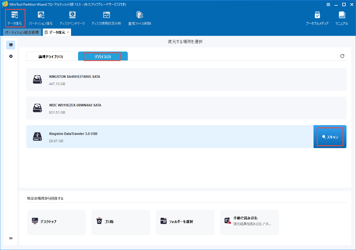The width and height of the screenshot is (356, 250).
Task: Open the hamburger menu in the title bar
Action: point(328,4)
